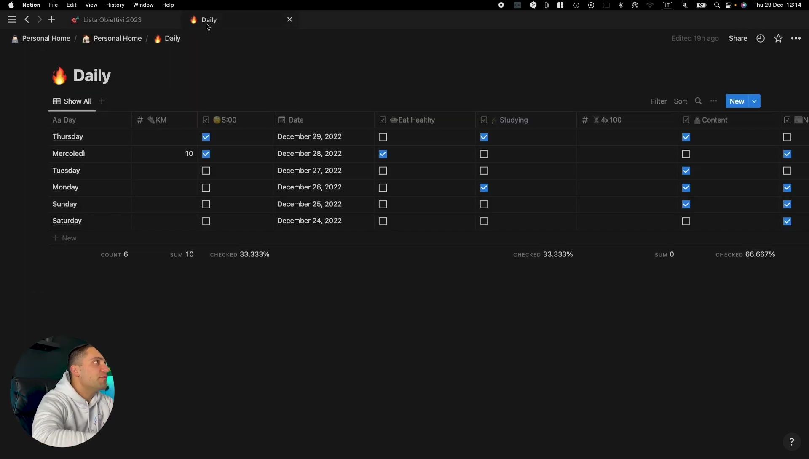Click SUM 10 summary under KM
The width and height of the screenshot is (809, 459).
point(182,254)
